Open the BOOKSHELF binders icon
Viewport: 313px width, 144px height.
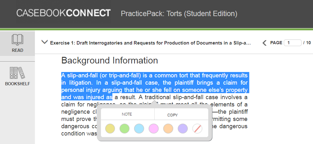click(17, 73)
